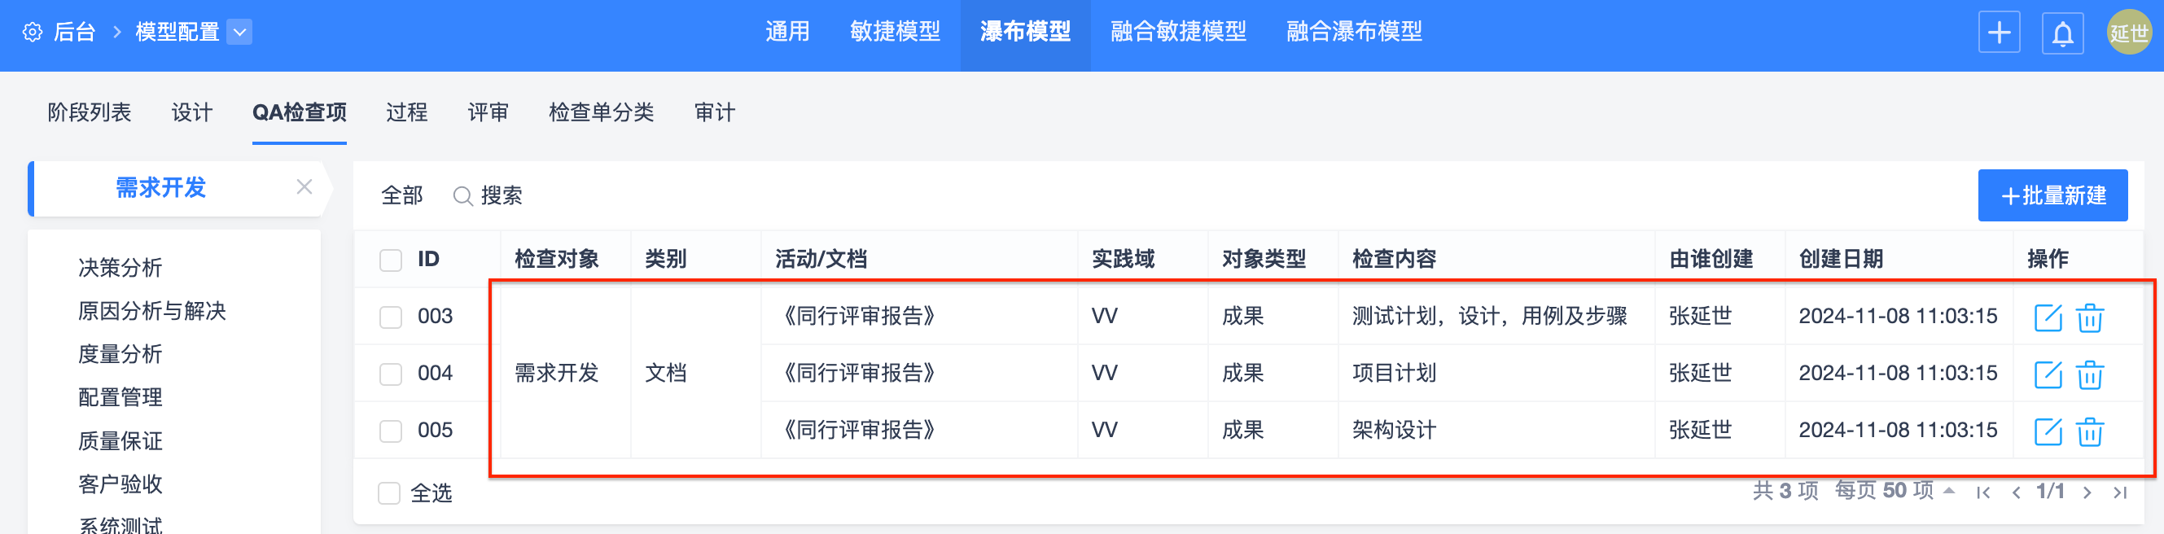Image resolution: width=2164 pixels, height=534 pixels.
Task: Toggle the 全选 checkbox
Action: [x=389, y=492]
